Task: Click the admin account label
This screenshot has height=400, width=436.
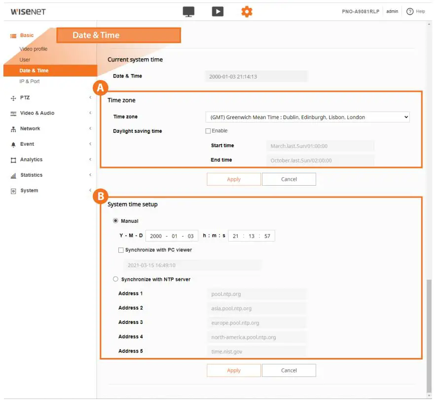Action: (x=392, y=11)
